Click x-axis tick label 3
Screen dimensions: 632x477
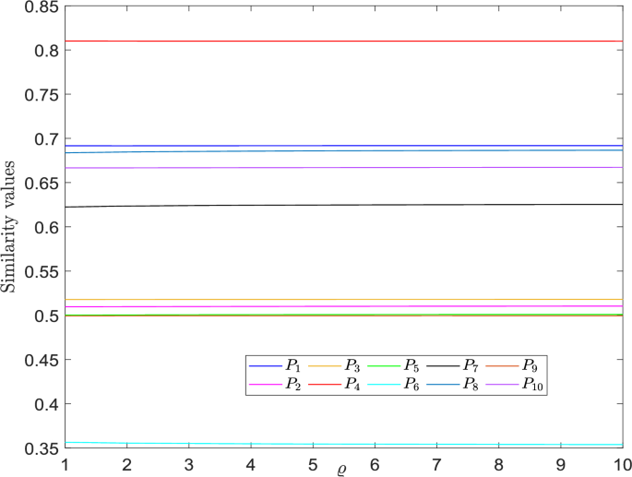pos(189,465)
